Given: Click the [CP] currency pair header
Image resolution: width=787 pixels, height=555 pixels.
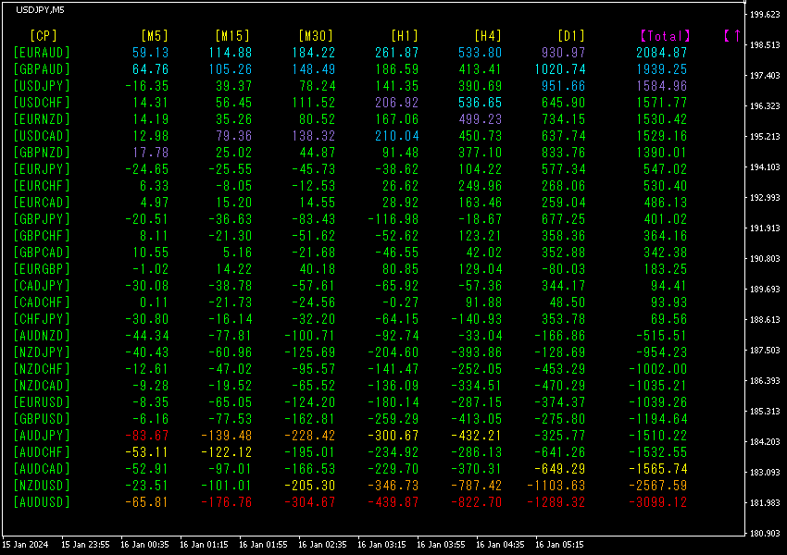Looking at the screenshot, I should 44,35.
